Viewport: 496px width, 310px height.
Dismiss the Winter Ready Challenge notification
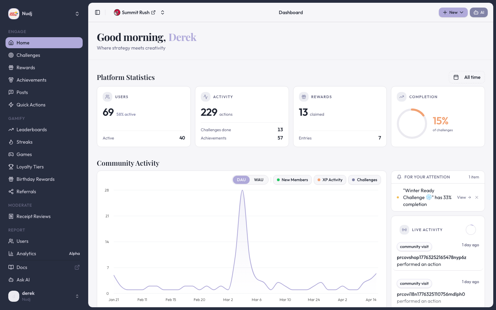[x=477, y=197]
